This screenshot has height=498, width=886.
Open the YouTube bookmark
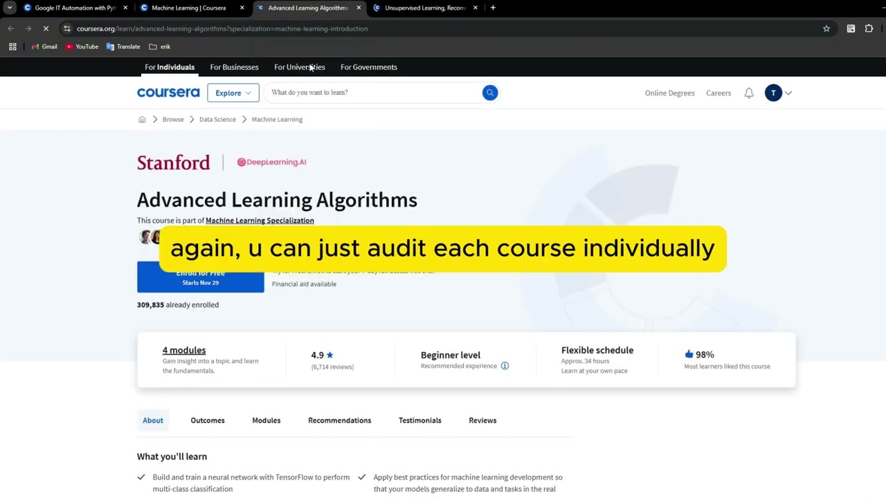82,46
